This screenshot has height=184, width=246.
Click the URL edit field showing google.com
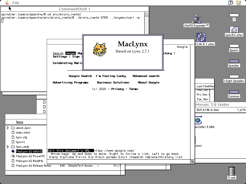click(x=114, y=150)
